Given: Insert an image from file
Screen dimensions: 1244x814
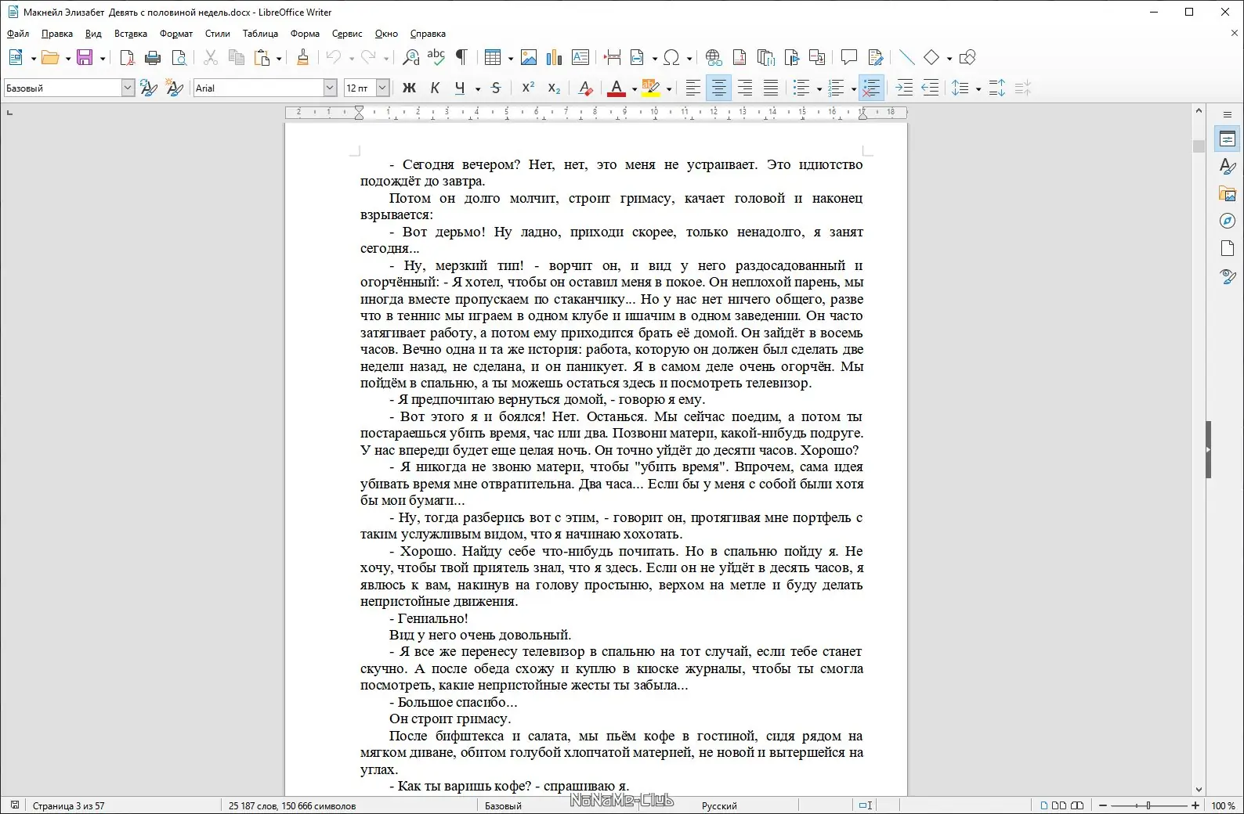Looking at the screenshot, I should (x=529, y=57).
